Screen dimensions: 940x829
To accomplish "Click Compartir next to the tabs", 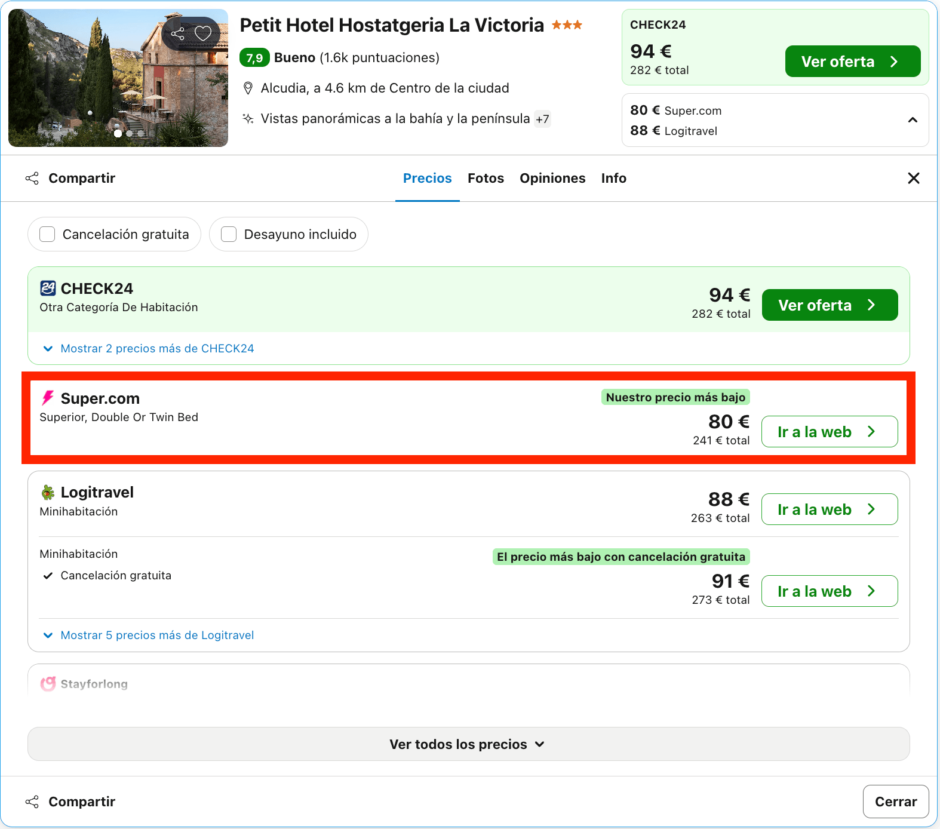I will pyautogui.click(x=70, y=178).
